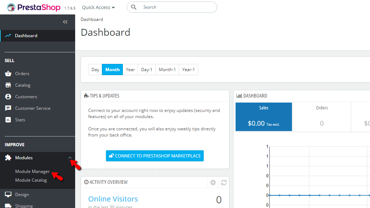This screenshot has height=208, width=370.
Task: Select the Day-1 period
Action: (x=147, y=70)
